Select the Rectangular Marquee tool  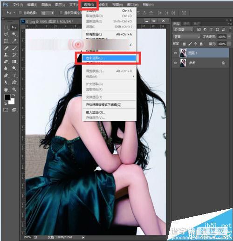tap(6, 28)
